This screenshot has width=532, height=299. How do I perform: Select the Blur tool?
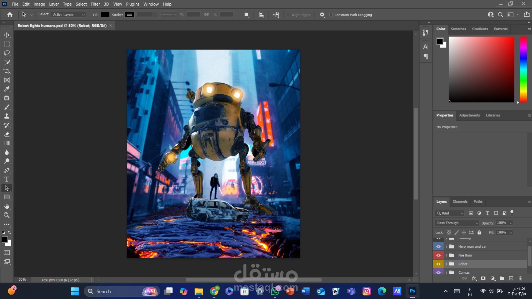(x=7, y=152)
